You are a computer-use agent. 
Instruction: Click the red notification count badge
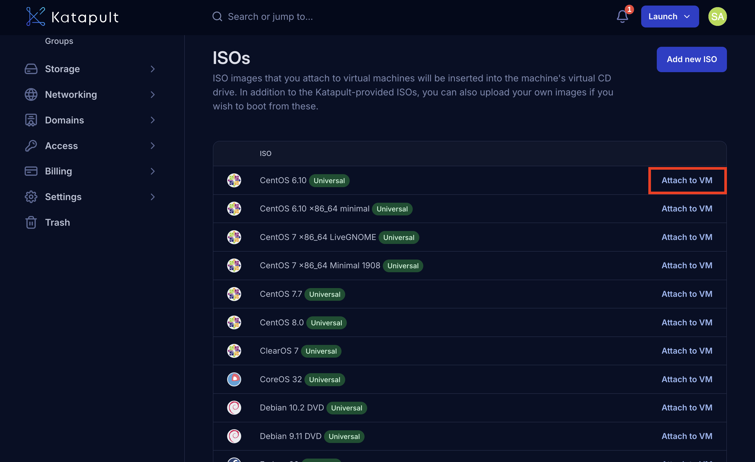click(x=629, y=10)
